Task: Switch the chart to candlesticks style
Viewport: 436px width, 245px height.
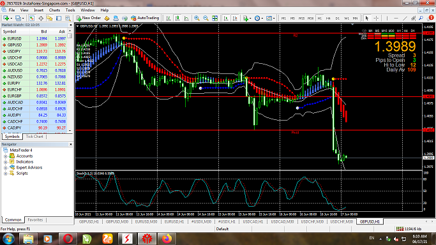Action: (x=177, y=18)
